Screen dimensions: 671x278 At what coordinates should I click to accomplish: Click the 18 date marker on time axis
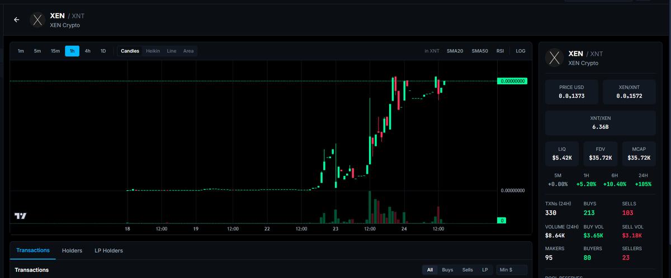[127, 229]
